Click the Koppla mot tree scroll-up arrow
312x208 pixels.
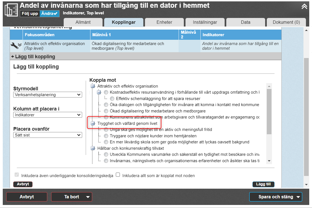[269, 86]
